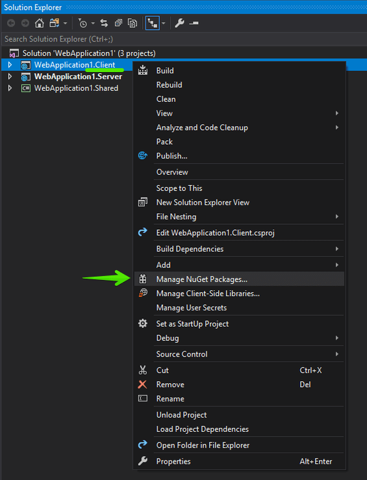
Task: Choose Edit WebApplication1.Client.csproj
Action: tap(239, 233)
